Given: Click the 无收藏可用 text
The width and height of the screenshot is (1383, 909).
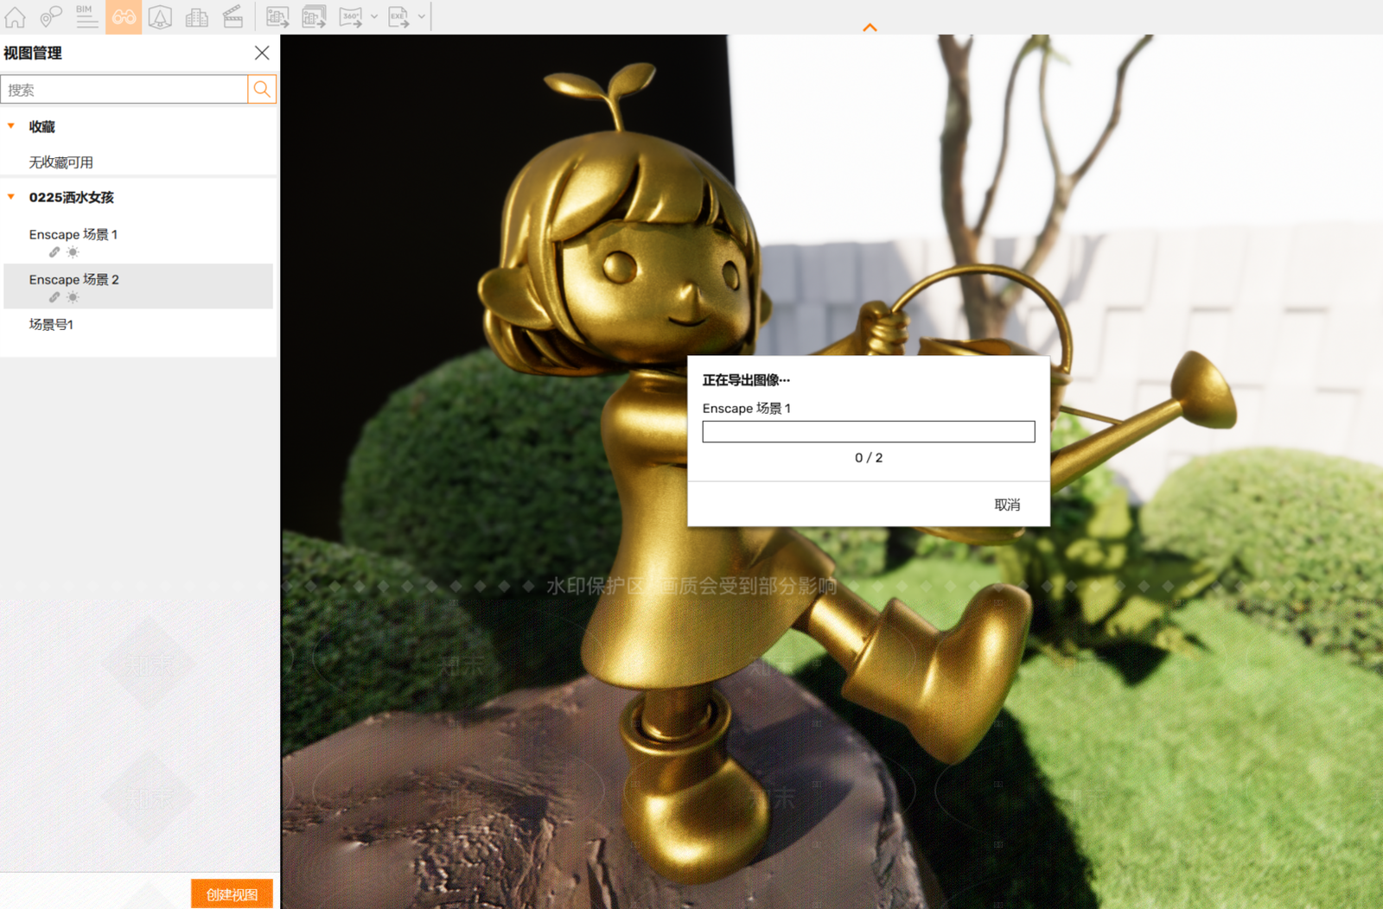Looking at the screenshot, I should tap(61, 162).
